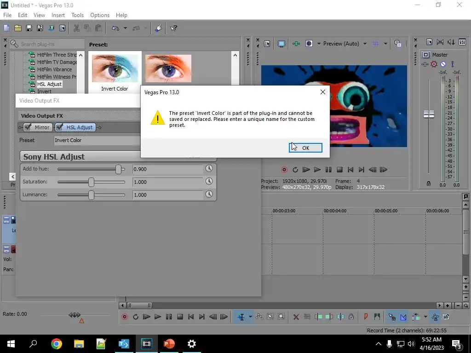Toggle preview on external monitor icon
Image resolution: width=471 pixels, height=353 pixels.
(x=281, y=44)
